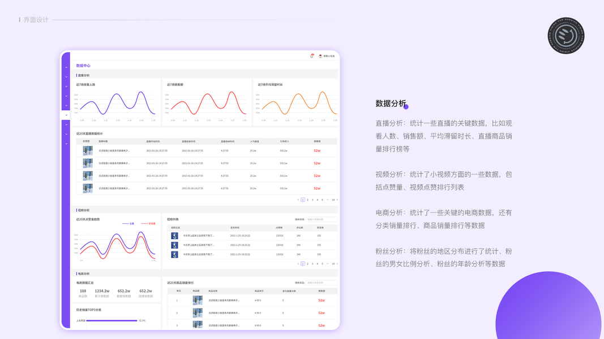This screenshot has width=604, height=339.
Task: Click the 评论数 column header
Action: [299, 228]
